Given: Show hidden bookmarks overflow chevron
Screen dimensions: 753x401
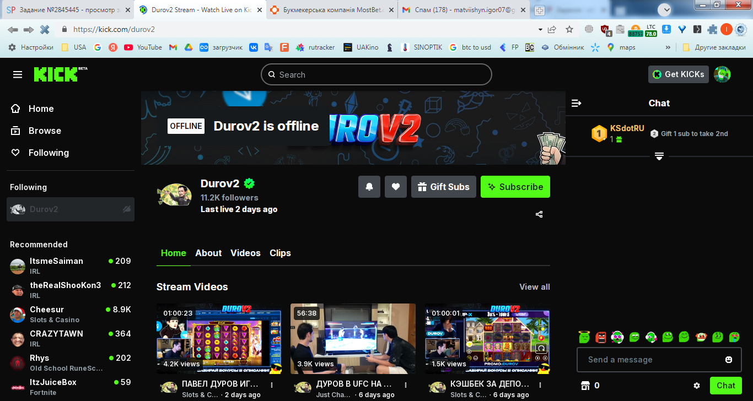Looking at the screenshot, I should coord(668,47).
